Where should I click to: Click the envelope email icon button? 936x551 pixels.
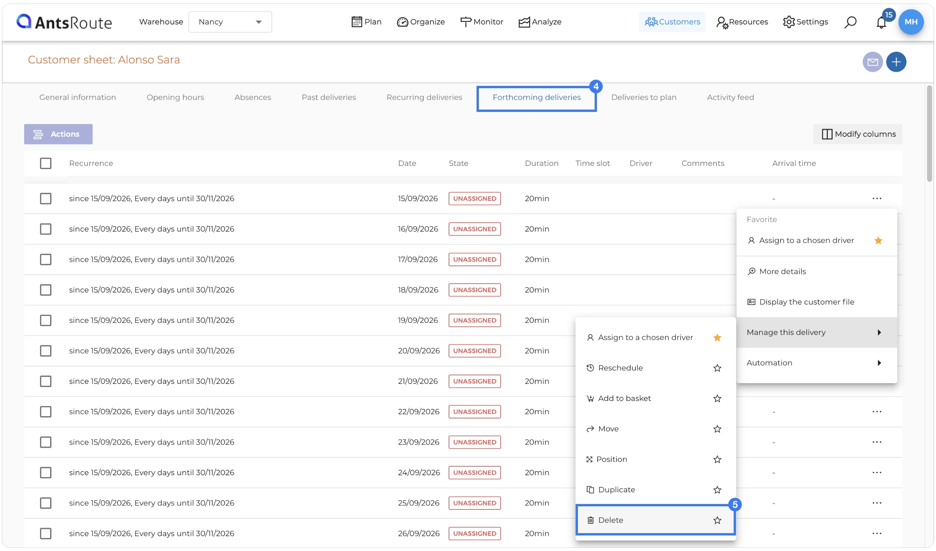pos(873,62)
